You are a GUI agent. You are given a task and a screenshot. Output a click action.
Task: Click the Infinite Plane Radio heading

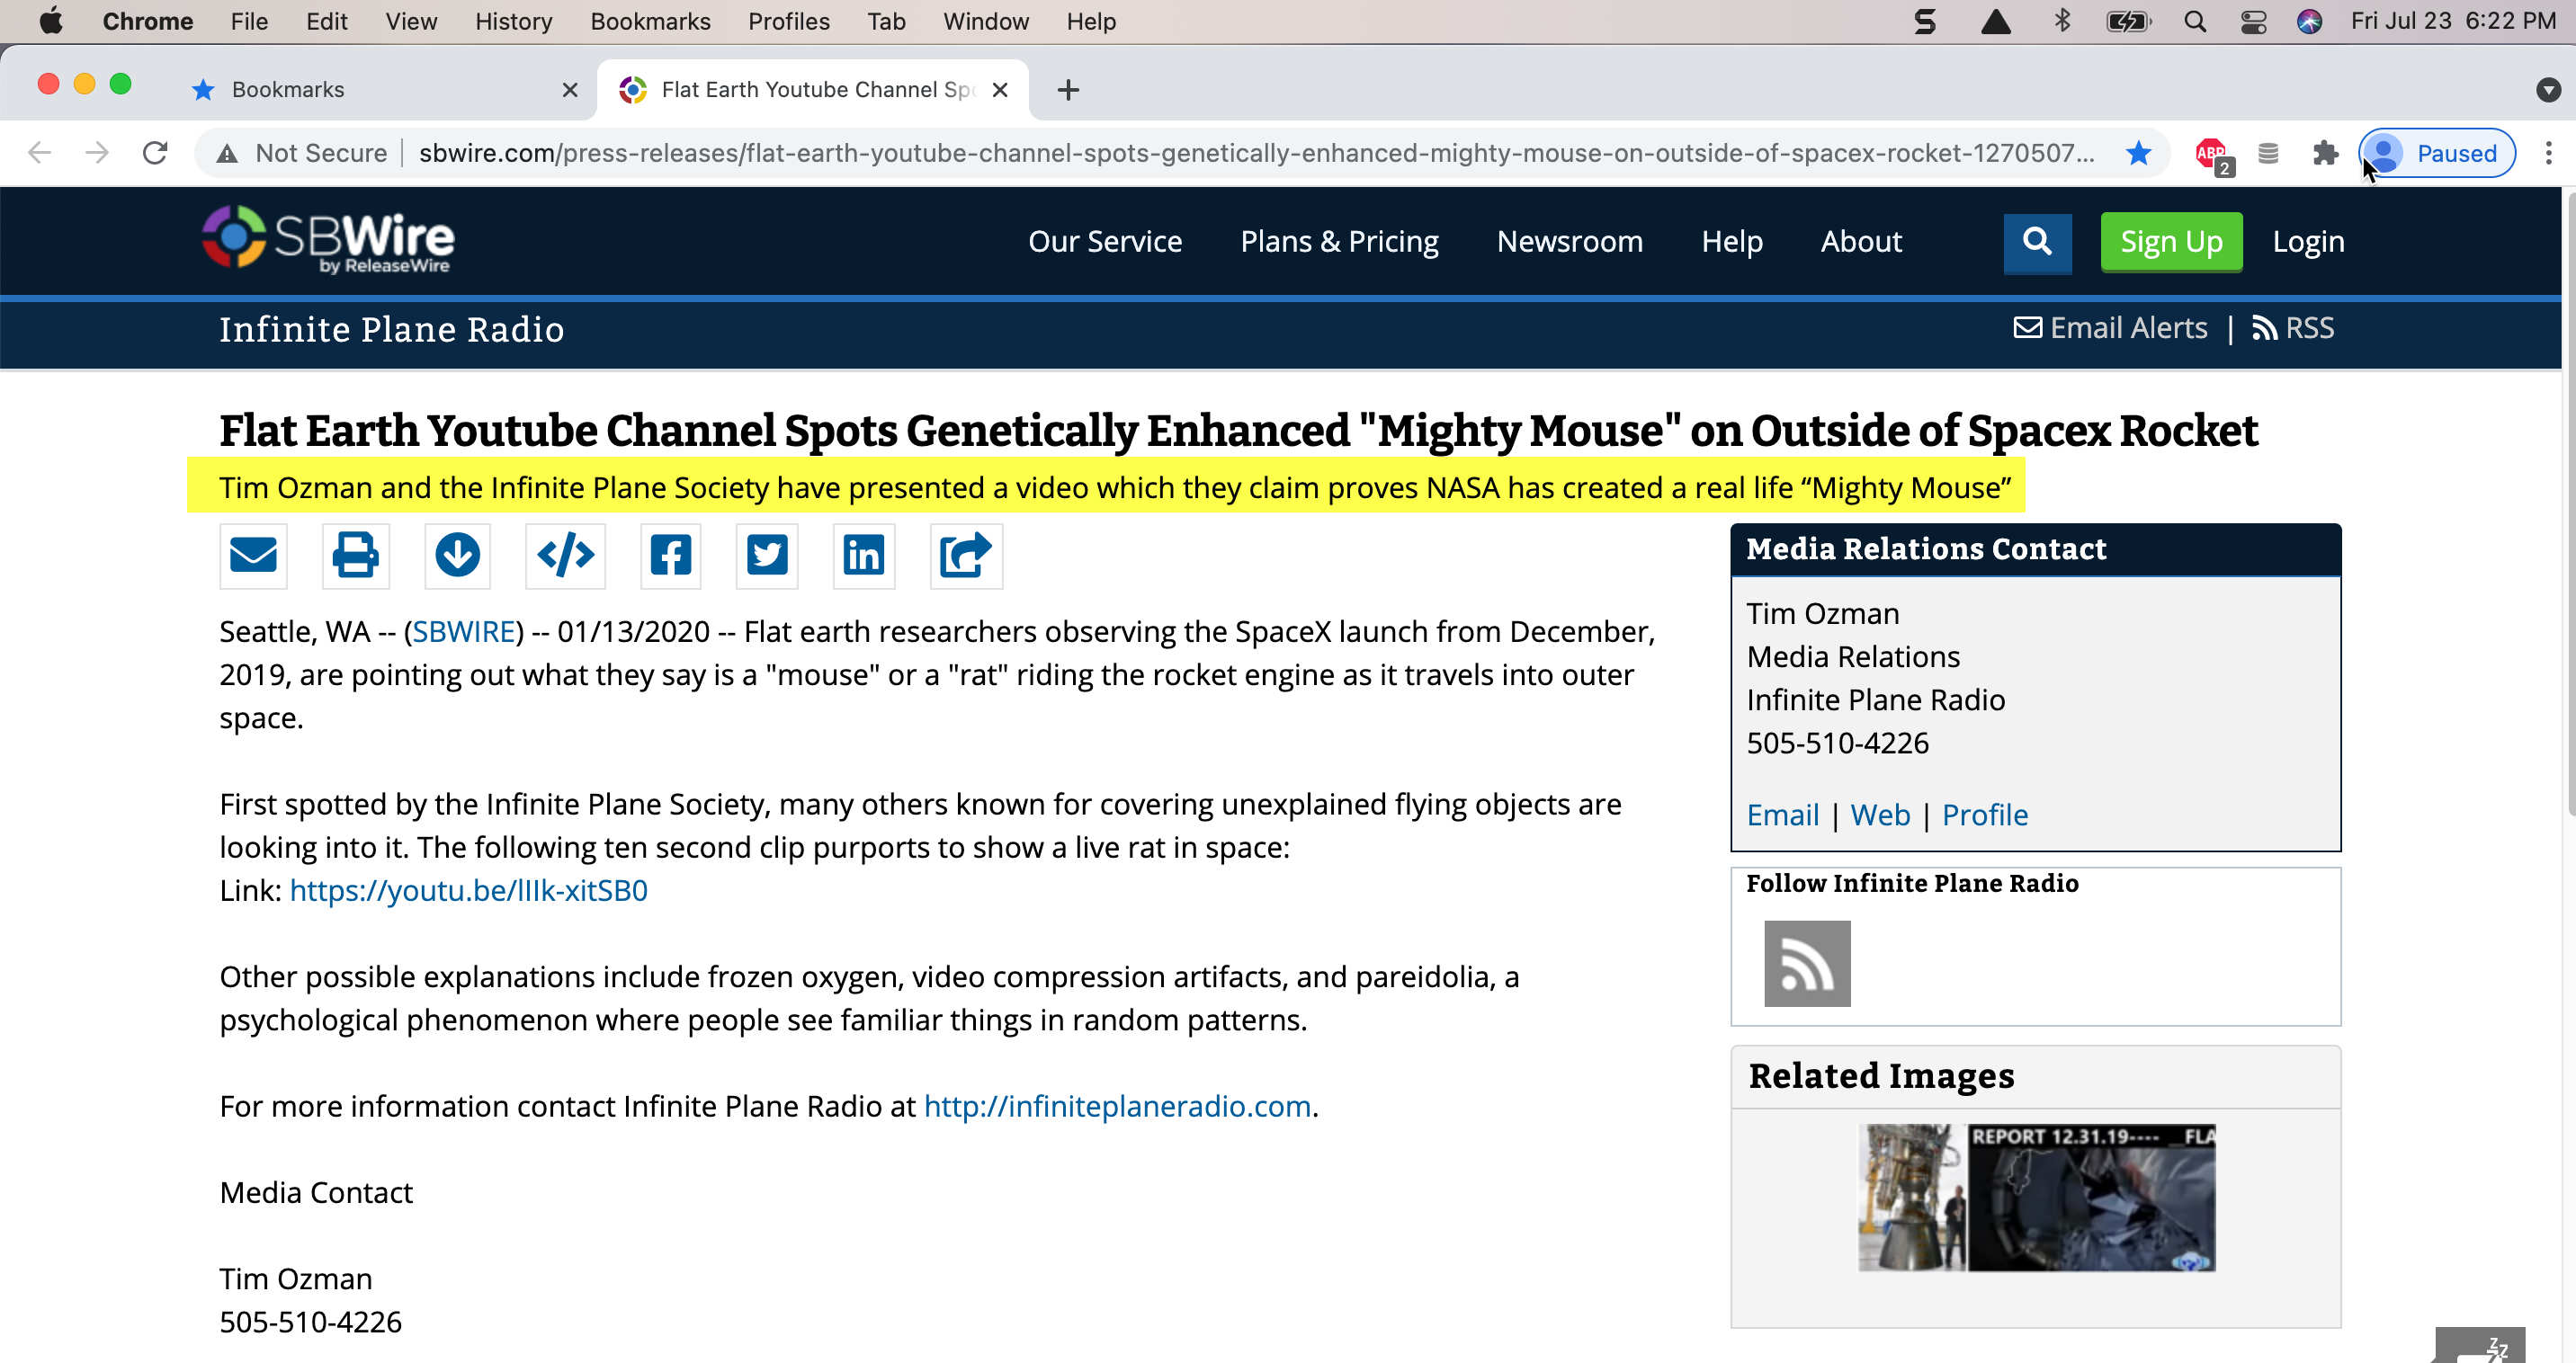[391, 329]
